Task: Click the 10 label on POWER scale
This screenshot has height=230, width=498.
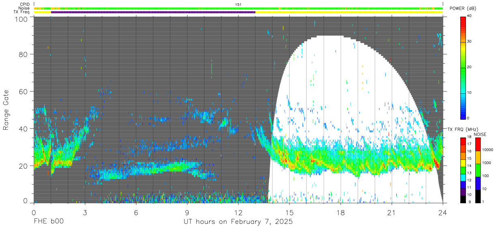Action: (470, 92)
